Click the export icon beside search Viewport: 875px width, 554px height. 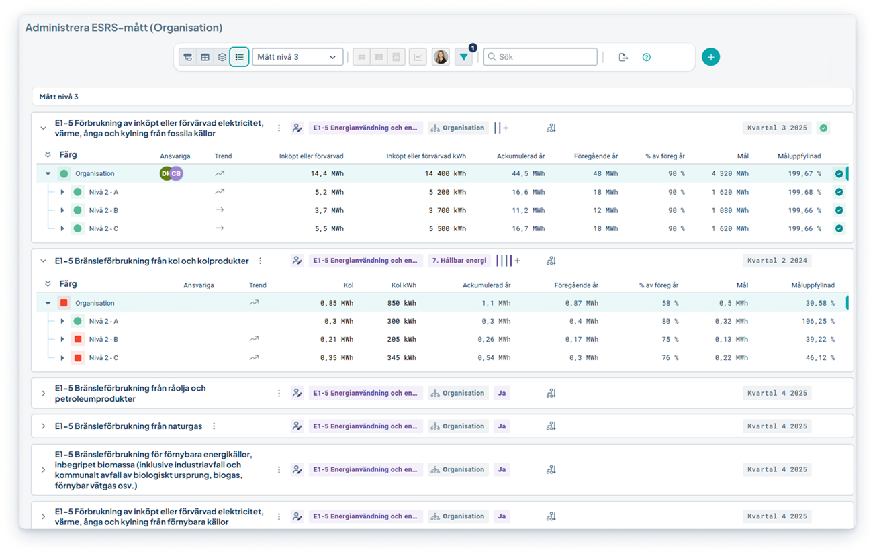(x=623, y=57)
